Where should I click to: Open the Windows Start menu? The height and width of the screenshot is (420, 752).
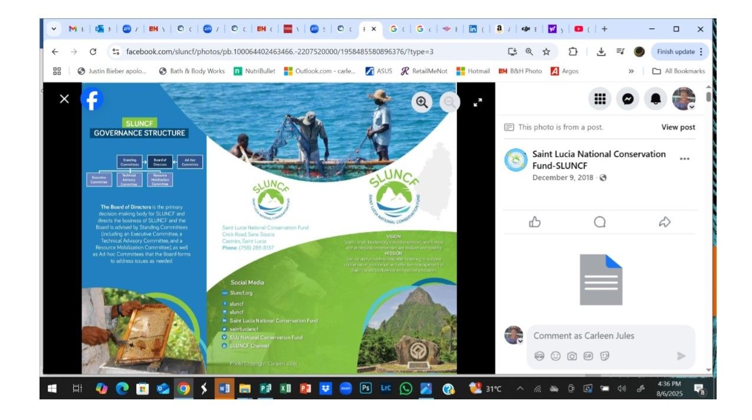click(x=52, y=389)
